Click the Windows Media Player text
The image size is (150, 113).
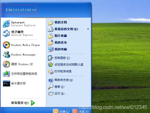[26, 45]
